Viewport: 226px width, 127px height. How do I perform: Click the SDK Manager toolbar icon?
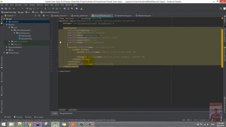tap(72, 8)
